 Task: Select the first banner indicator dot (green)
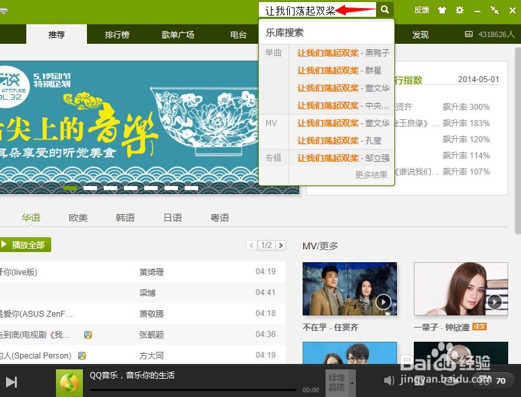70,187
